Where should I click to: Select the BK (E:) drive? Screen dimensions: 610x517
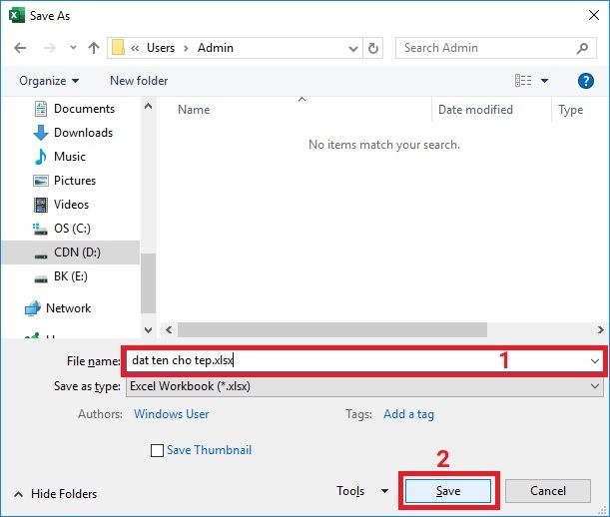[71, 276]
